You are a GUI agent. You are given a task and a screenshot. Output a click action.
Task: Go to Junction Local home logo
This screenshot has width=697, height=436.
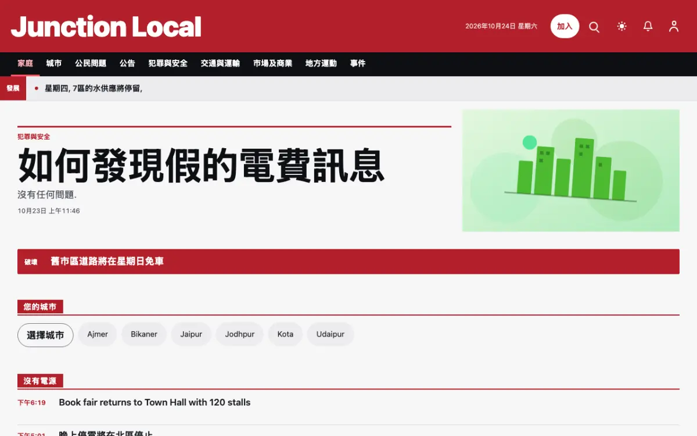point(106,27)
